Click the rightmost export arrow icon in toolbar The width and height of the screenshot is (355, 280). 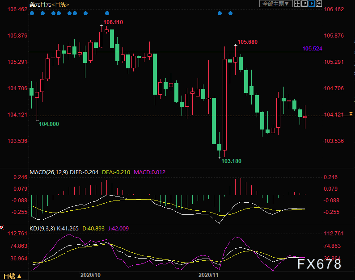click(x=319, y=4)
